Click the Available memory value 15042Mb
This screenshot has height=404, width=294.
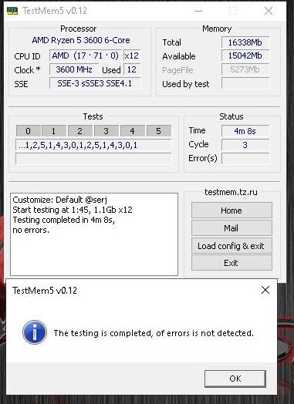point(245,56)
